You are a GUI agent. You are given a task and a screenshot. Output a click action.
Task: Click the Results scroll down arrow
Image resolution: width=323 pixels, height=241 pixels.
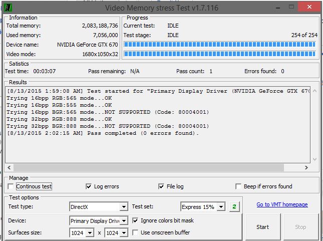click(314, 159)
